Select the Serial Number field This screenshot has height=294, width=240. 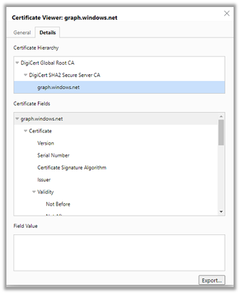coord(53,155)
